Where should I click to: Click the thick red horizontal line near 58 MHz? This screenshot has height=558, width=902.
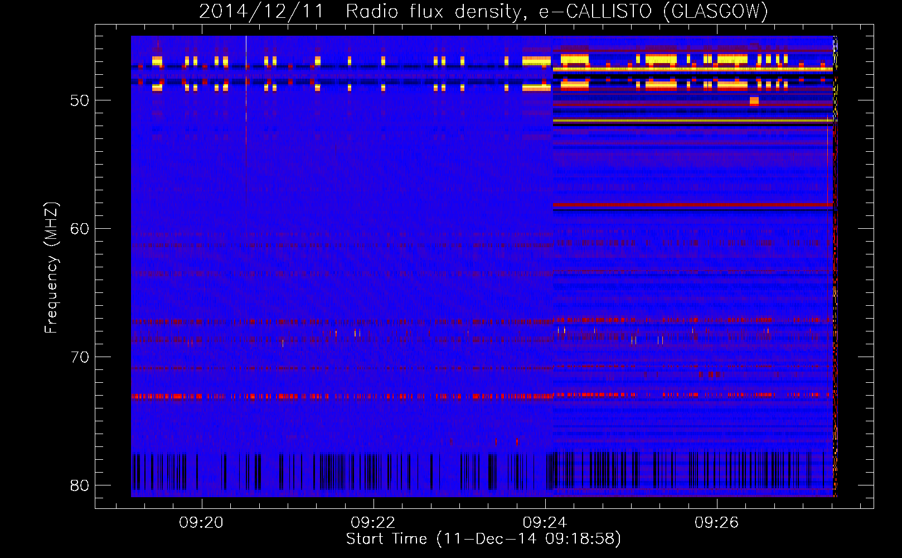coord(692,205)
